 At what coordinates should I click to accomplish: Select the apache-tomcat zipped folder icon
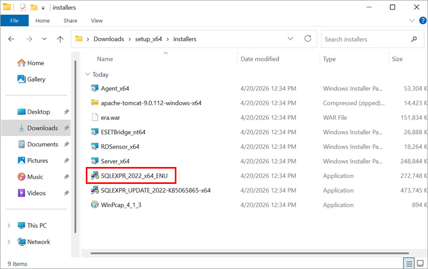pyautogui.click(x=95, y=103)
